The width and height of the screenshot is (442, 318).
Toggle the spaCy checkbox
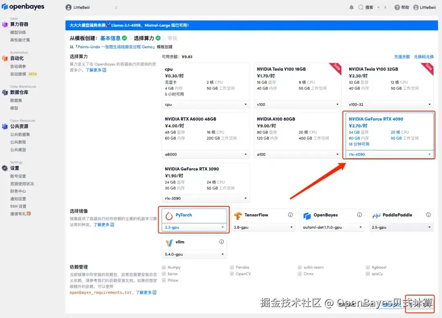click(368, 274)
